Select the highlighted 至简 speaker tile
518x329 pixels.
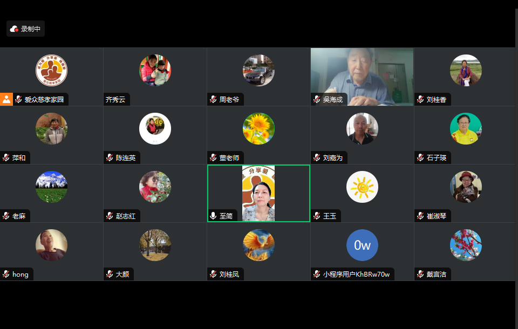(258, 193)
